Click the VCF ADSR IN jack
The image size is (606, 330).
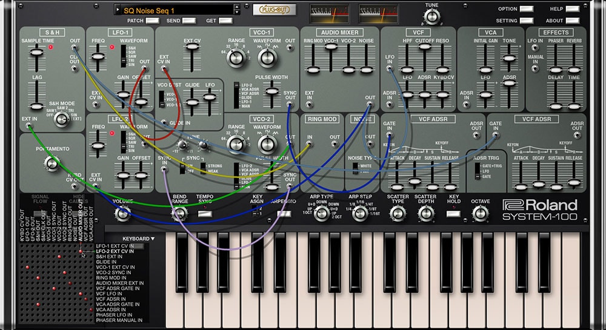(390, 104)
